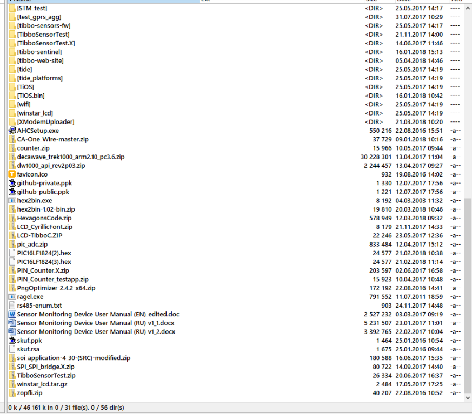The height and width of the screenshot is (414, 472).
Task: Click the zip icon of zopfli.zip
Action: [12, 393]
